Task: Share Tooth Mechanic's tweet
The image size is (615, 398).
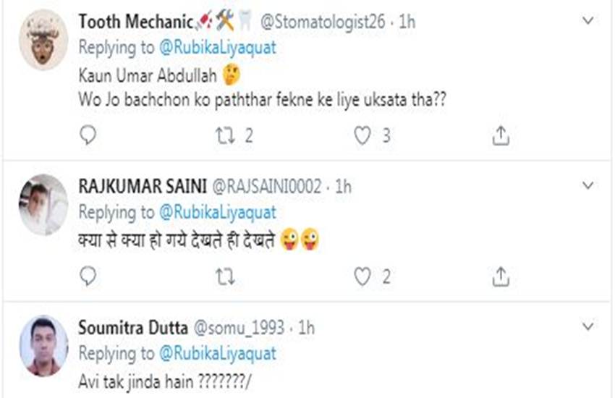Action: 501,135
